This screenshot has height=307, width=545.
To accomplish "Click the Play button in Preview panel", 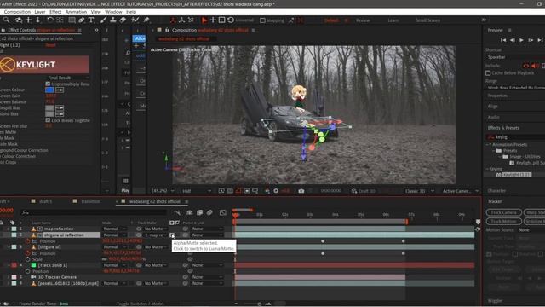I will [521, 40].
